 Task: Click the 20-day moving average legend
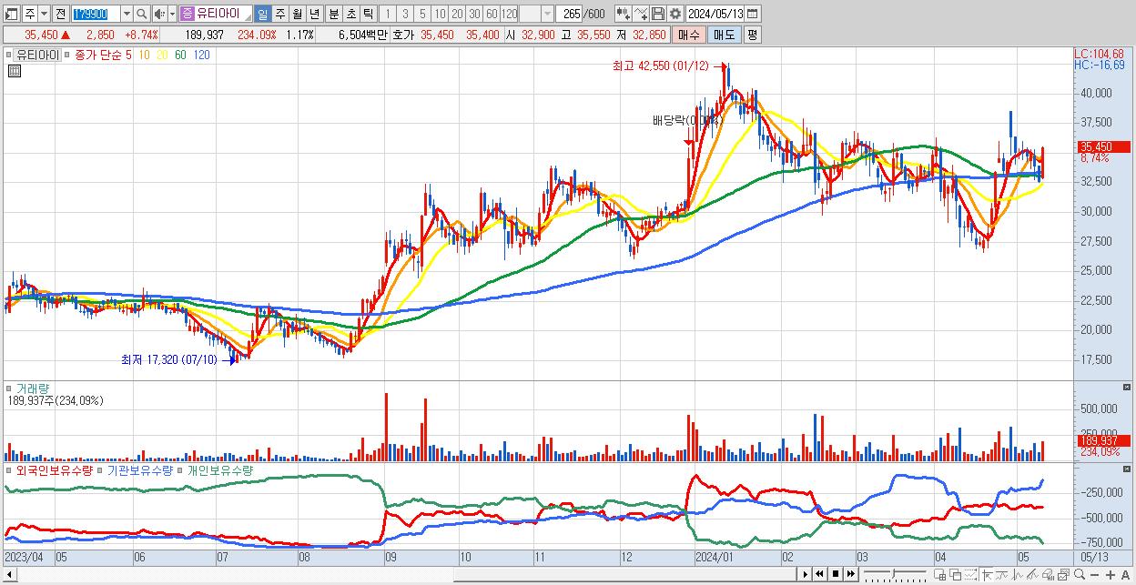click(x=161, y=55)
